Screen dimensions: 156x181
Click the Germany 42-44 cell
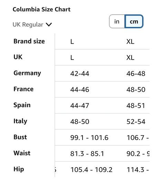[80, 73]
